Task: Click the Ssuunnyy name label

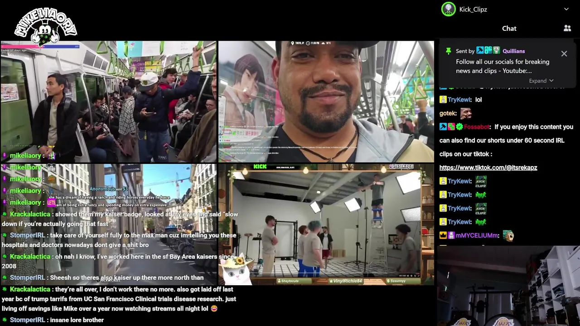Action: click(398, 281)
